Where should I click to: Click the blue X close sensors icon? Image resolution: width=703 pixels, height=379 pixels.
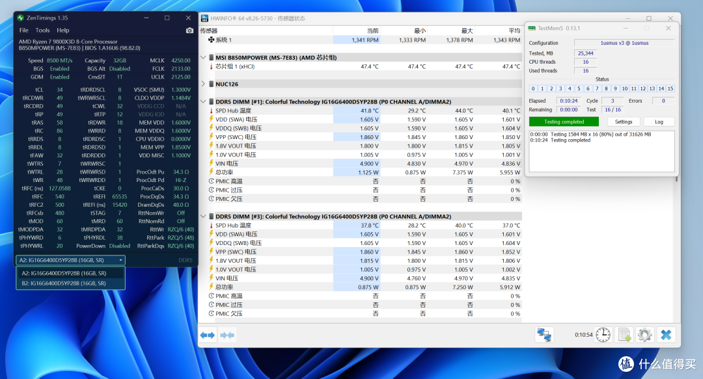tap(666, 335)
